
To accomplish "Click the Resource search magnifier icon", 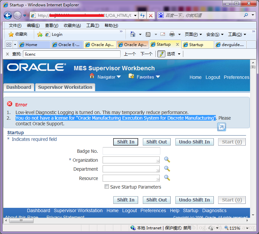I will [167, 178].
